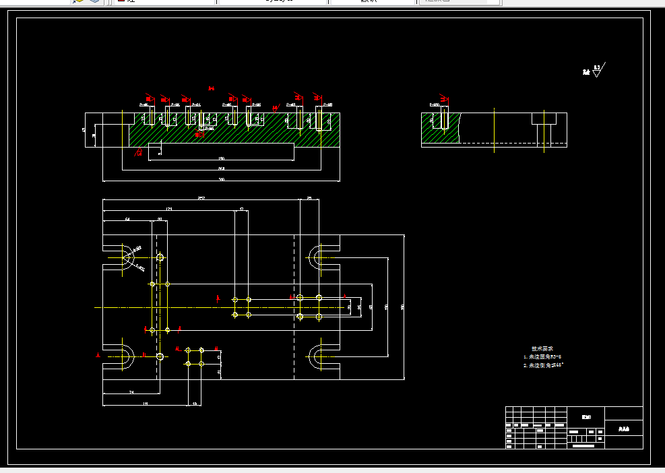The width and height of the screenshot is (665, 473).
Task: Select the 技术要求 heading text
Action: (542, 349)
